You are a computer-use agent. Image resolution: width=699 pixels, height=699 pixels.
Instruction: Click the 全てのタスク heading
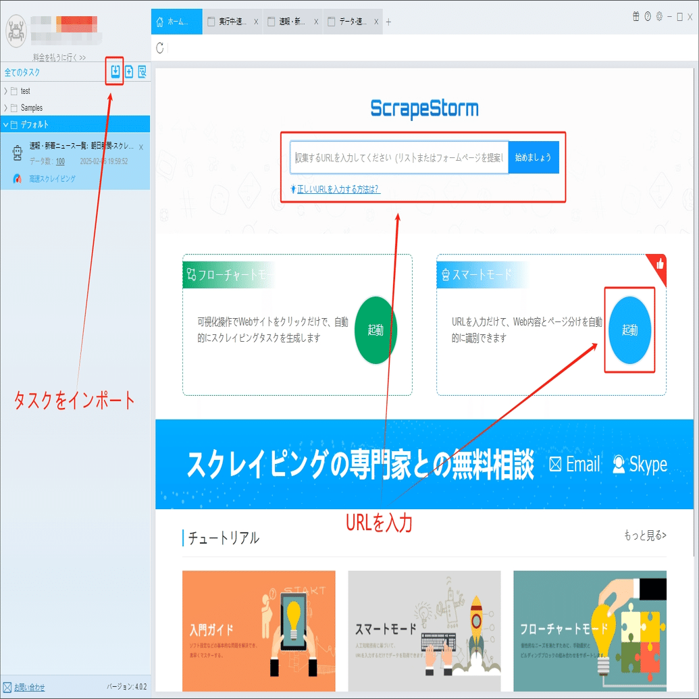coord(22,72)
